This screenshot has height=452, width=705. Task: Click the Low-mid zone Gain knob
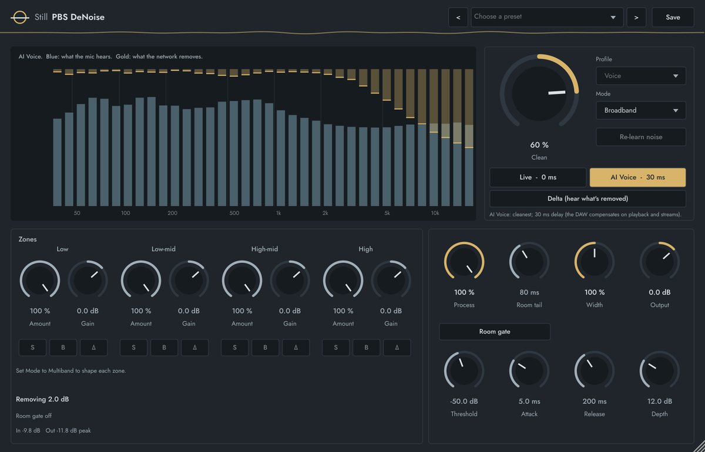coord(189,281)
